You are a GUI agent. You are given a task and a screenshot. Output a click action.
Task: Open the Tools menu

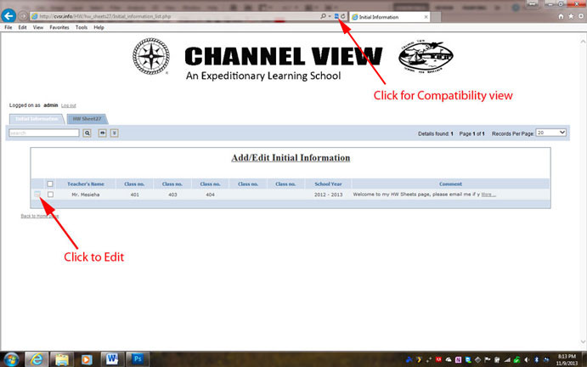[81, 27]
